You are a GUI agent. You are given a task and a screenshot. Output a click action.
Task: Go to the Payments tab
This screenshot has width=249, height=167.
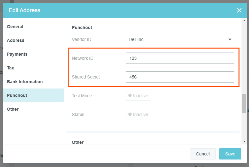[17, 54]
